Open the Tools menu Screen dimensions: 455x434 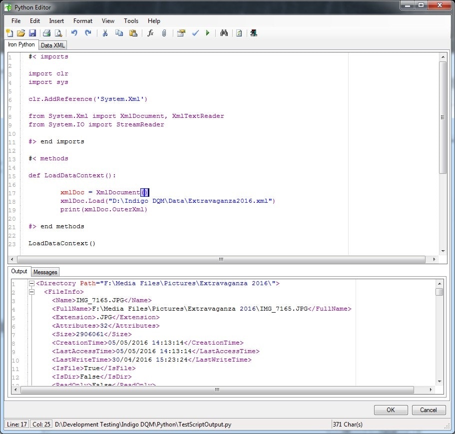click(131, 21)
